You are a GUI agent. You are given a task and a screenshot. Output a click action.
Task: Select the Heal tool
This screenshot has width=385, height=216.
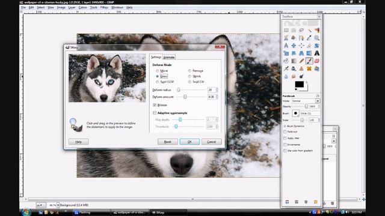(309, 68)
